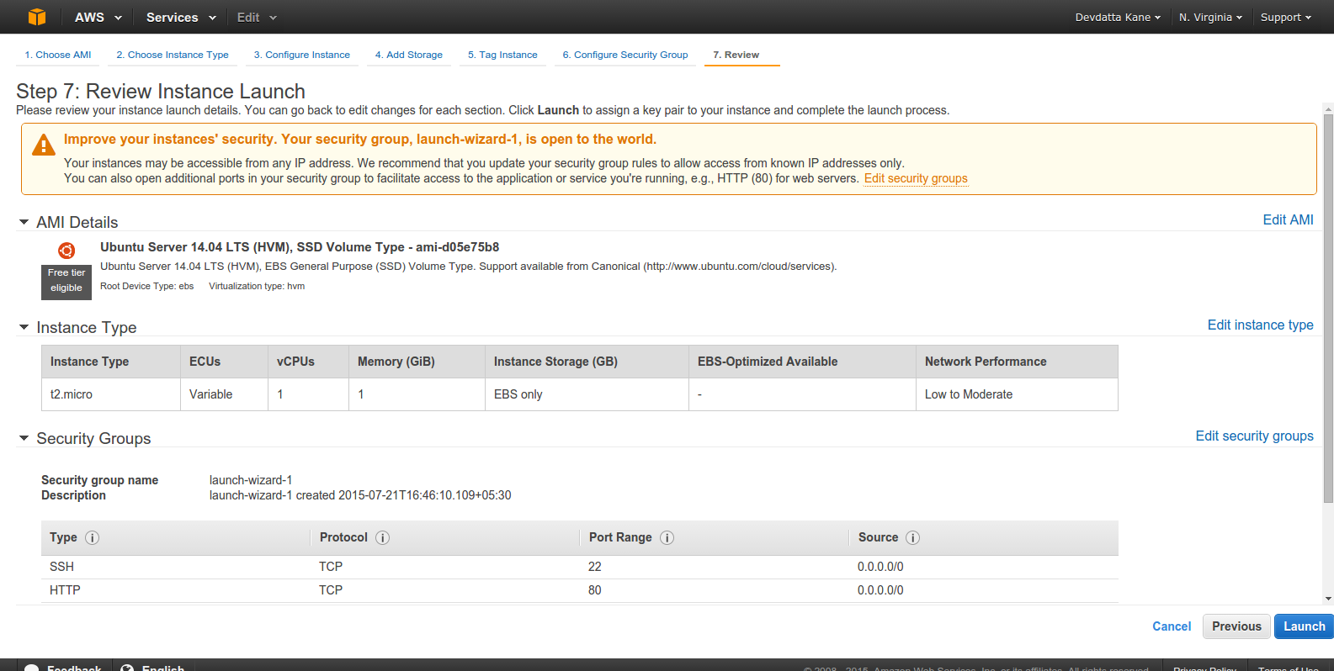
Task: Click the Previous button
Action: (1236, 626)
